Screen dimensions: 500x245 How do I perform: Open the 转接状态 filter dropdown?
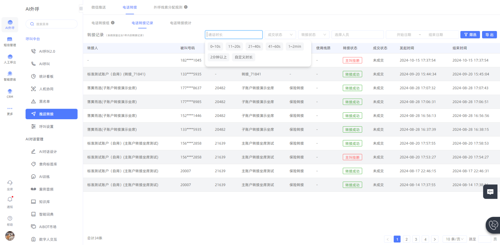[313, 35]
